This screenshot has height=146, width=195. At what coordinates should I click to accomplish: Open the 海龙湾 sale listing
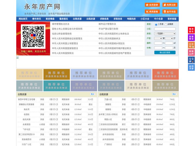coord(27,109)
